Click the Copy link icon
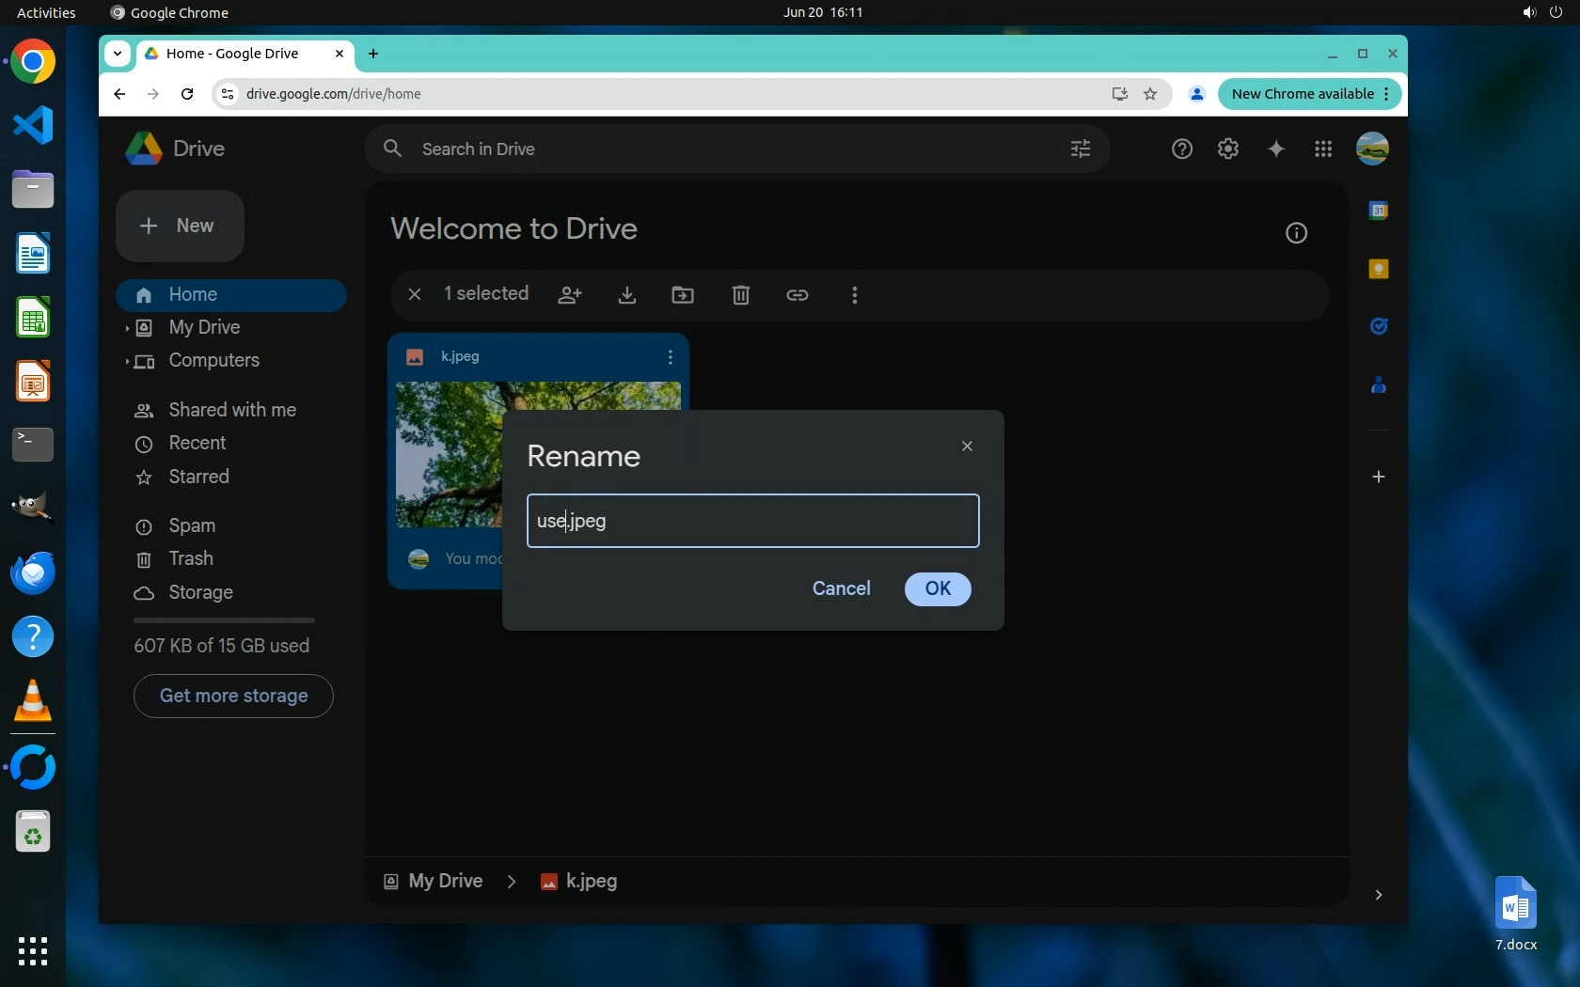Screen dimensions: 1580x987 click(x=798, y=295)
